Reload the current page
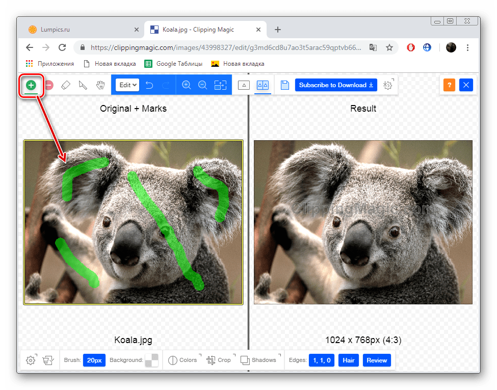Viewport: 497px width, 390px height. (x=62, y=47)
